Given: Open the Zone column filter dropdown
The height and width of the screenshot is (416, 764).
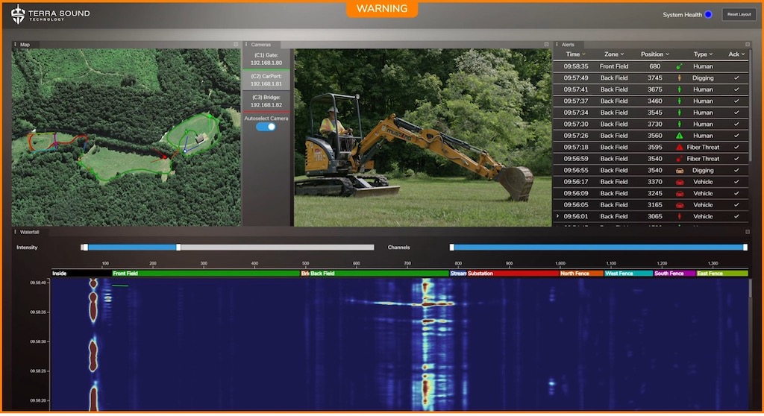Looking at the screenshot, I should (x=614, y=54).
